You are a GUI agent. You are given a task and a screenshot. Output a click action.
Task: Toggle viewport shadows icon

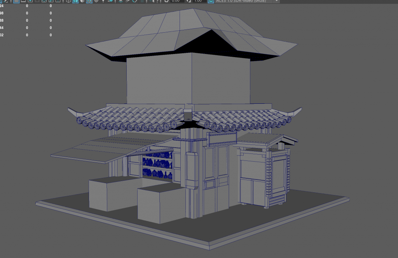pyautogui.click(x=110, y=1)
